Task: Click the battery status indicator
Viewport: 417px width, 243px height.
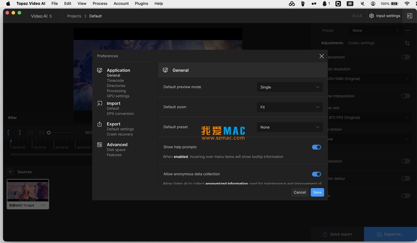Action: [x=389, y=4]
